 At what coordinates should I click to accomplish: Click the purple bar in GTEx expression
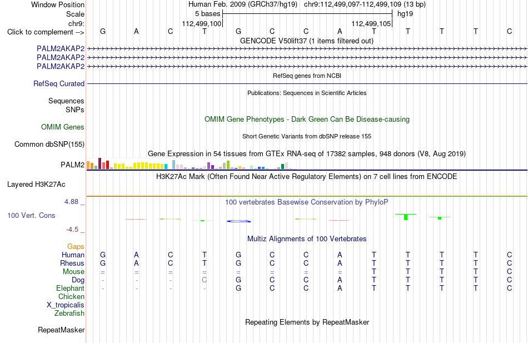click(209, 166)
